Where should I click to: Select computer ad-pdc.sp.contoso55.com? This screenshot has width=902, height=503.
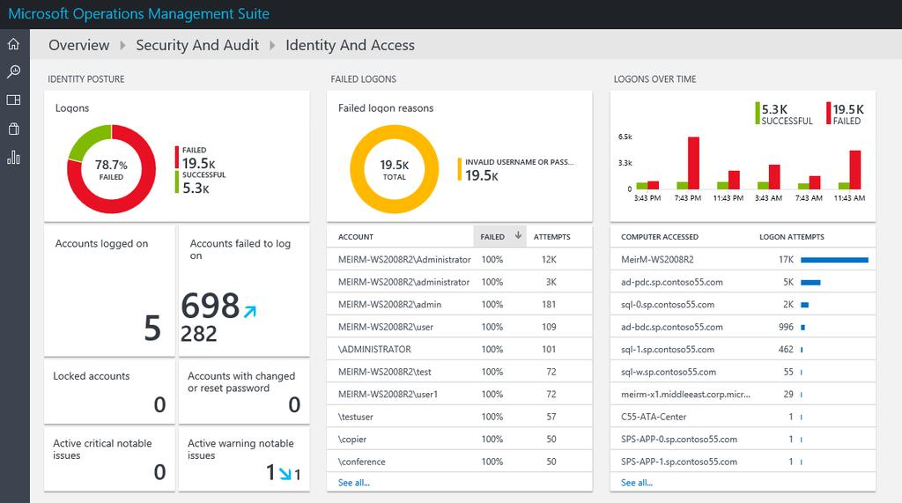(x=743, y=282)
